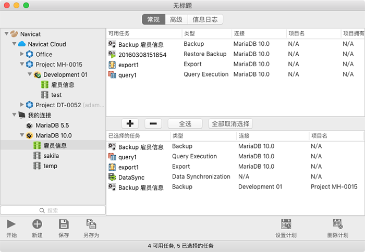
Task: Select selected task Backup 雇员信息 for Development 01
Action: click(x=236, y=187)
